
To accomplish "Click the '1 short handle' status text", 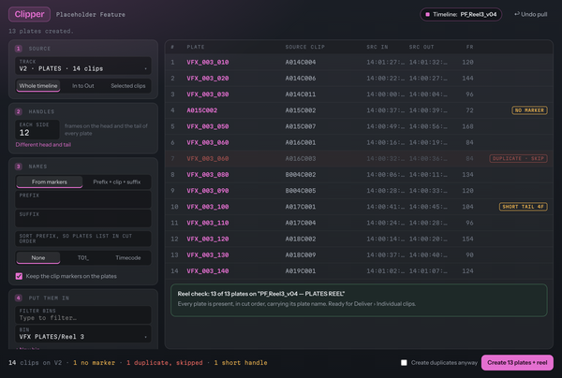I will click(241, 363).
